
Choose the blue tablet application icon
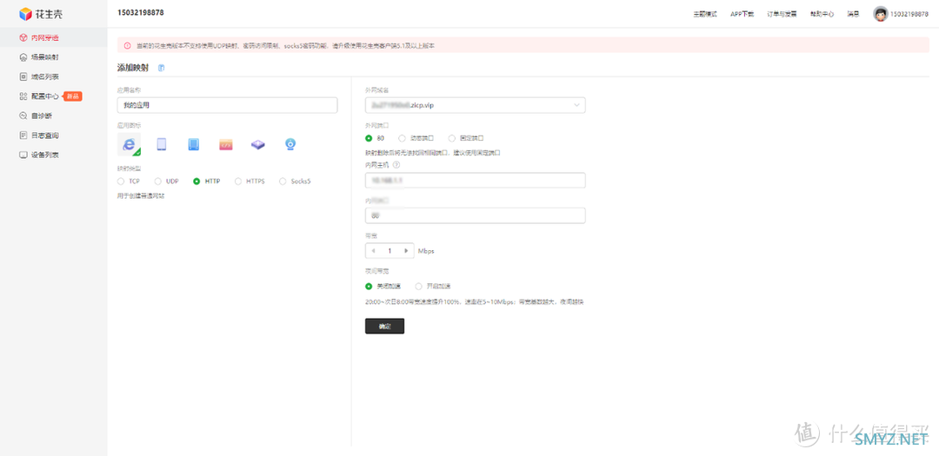point(162,145)
